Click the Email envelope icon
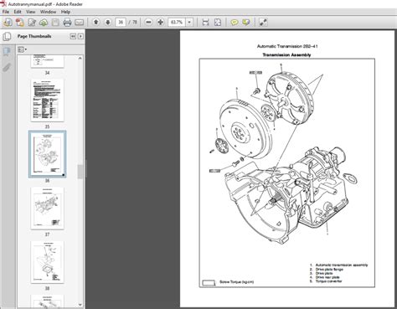 click(x=79, y=23)
